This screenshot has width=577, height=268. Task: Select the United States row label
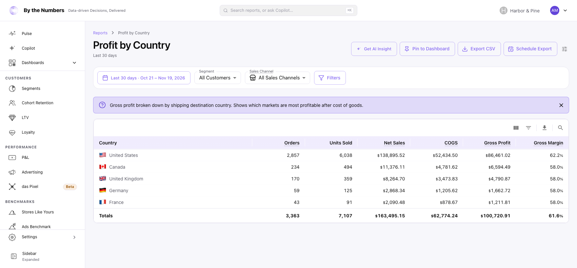tap(124, 155)
